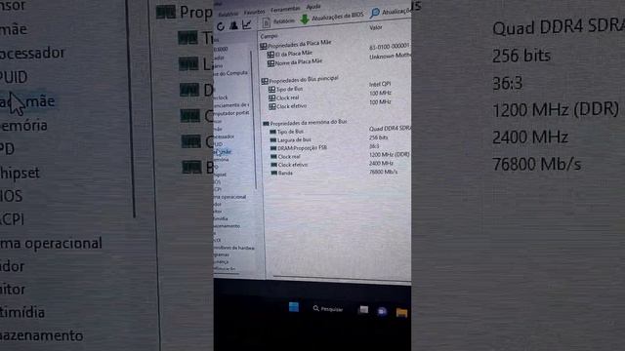The image size is (625, 351).
Task: Click the value 63-0100-000001
Action: 389,47
